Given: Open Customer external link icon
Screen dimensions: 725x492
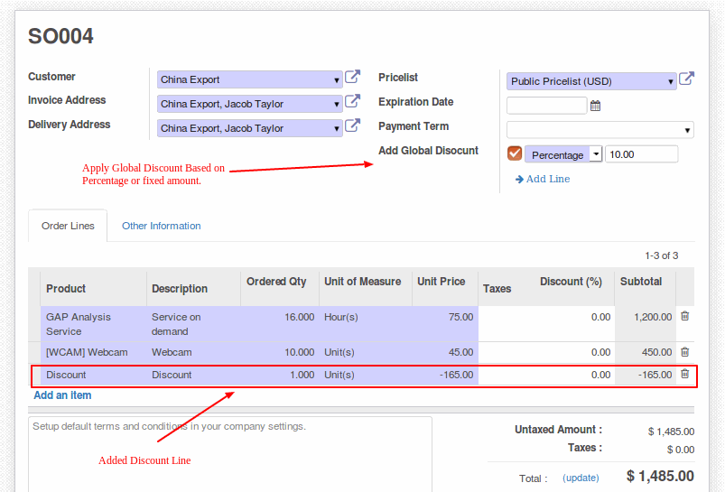Looking at the screenshot, I should (352, 77).
